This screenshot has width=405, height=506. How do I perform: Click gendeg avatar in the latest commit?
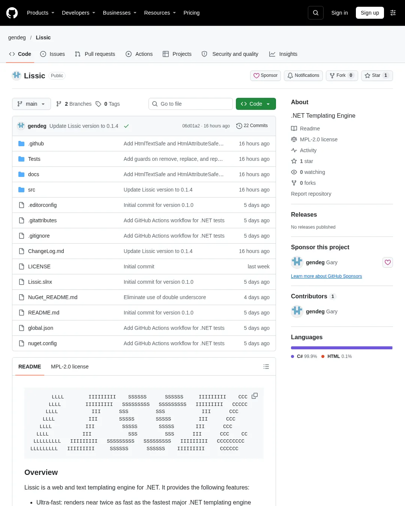[x=21, y=126]
